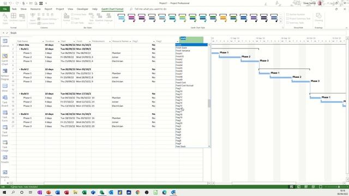Switch to the Resource ribbon tab
Viewport: 349px width, 196px height.
(35, 9)
